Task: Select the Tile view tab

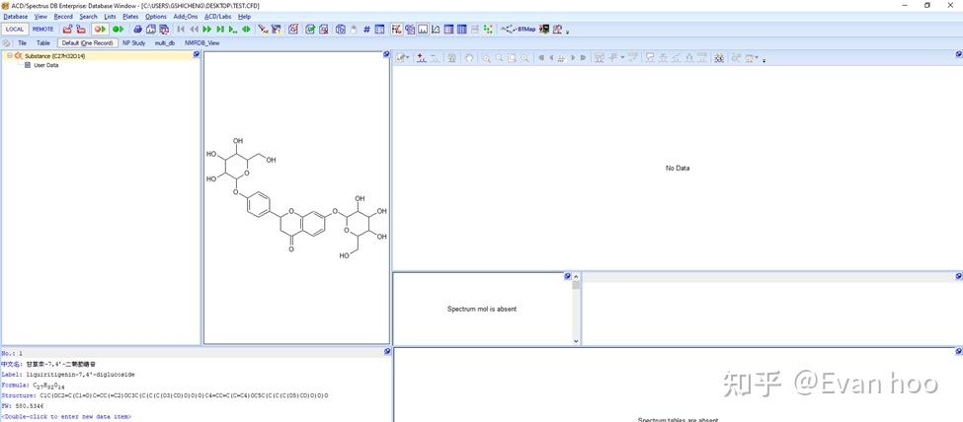Action: (x=22, y=43)
